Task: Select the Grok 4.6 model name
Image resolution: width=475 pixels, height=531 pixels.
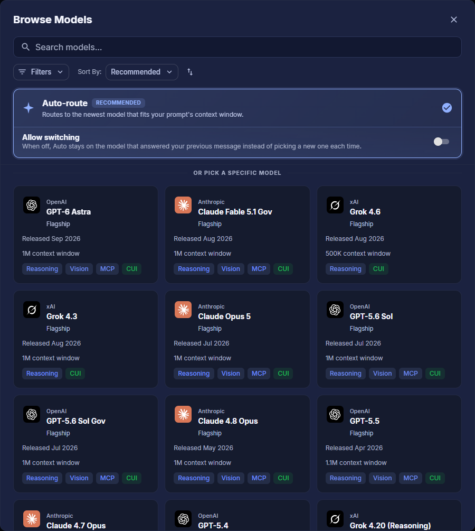Action: tap(365, 212)
